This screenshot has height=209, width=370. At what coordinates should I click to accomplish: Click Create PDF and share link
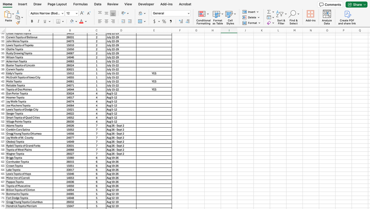point(347,17)
